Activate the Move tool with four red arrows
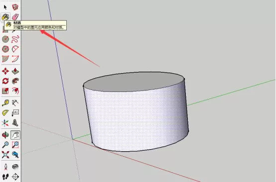This screenshot has width=276, height=182. tap(5, 71)
